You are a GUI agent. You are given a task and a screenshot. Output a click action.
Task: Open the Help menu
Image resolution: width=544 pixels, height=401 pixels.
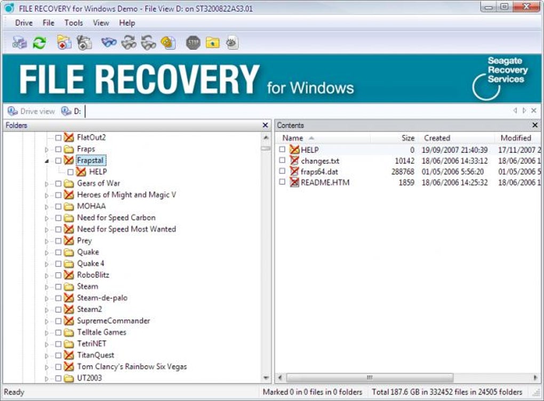(127, 23)
